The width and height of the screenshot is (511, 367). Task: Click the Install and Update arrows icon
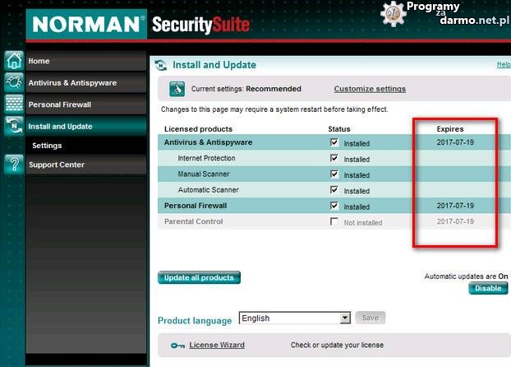click(x=13, y=126)
